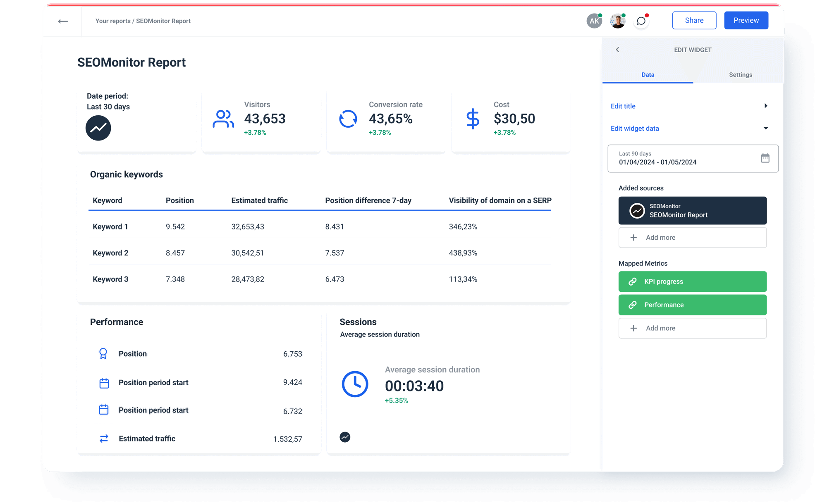
Task: Switch to the Settings tab
Action: point(740,75)
